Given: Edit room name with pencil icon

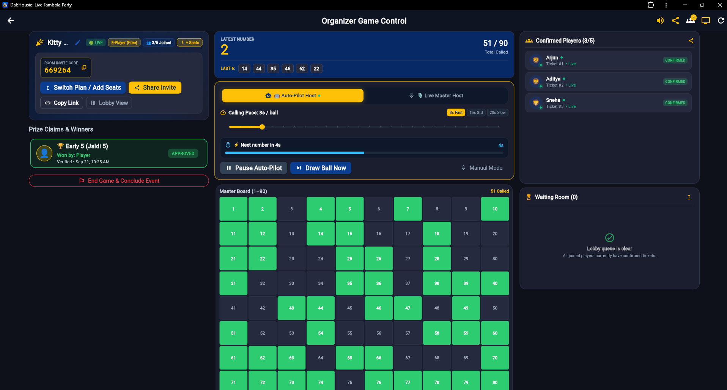Looking at the screenshot, I should (78, 43).
